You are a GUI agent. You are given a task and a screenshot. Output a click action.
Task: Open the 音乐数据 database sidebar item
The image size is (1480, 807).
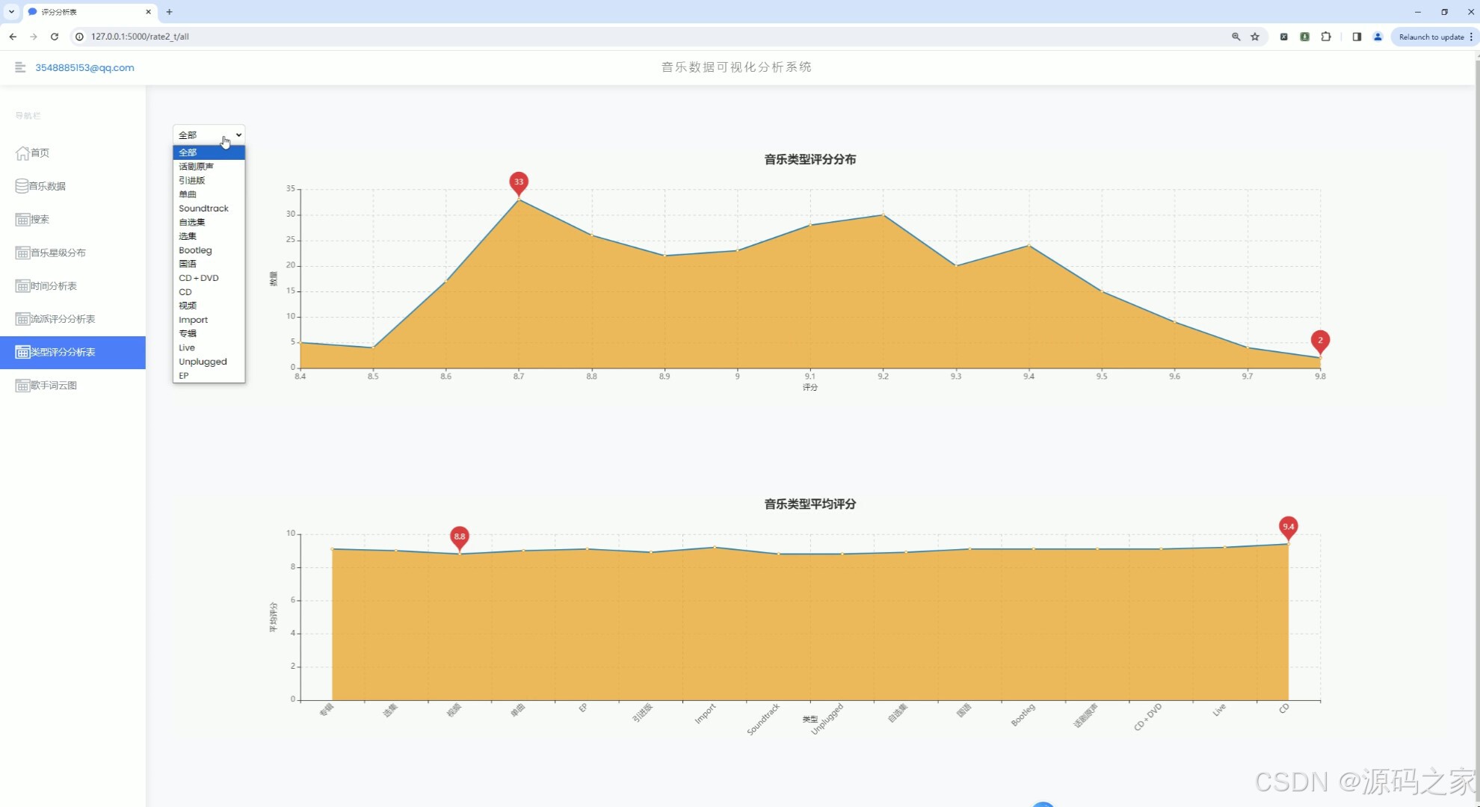(41, 186)
